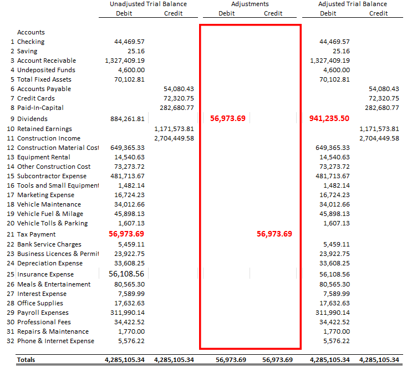Select Subcontractor Expense label

point(52,176)
